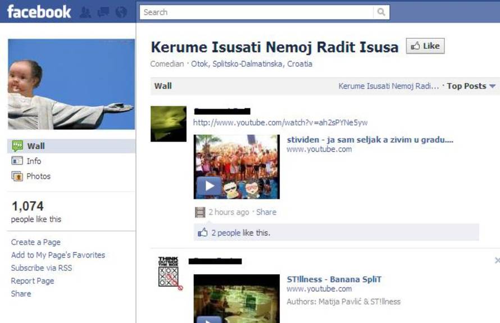Click the Kerume Isusati Nemoj Radi... filter

[388, 86]
